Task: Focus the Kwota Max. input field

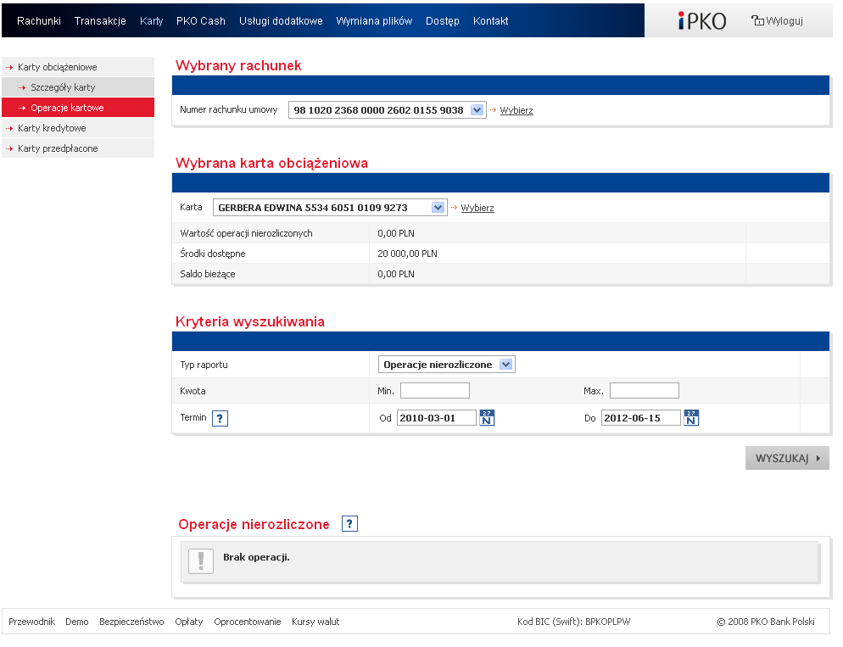Action: 644,391
